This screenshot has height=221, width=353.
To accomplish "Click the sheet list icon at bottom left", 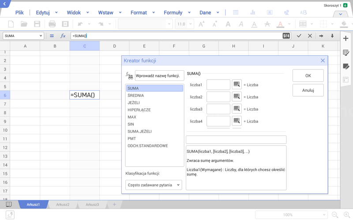I will [9, 204].
